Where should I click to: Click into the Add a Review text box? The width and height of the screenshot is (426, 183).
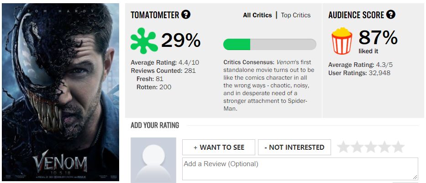tap(300, 169)
